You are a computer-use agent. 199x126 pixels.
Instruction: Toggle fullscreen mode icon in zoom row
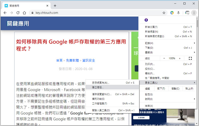190,58
